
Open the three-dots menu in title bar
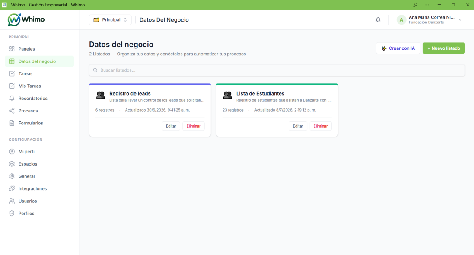[427, 5]
